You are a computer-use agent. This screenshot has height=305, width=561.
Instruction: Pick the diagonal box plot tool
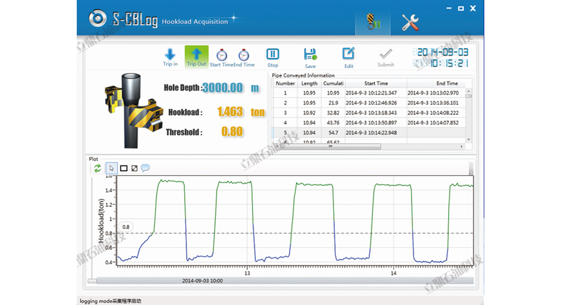click(x=134, y=168)
